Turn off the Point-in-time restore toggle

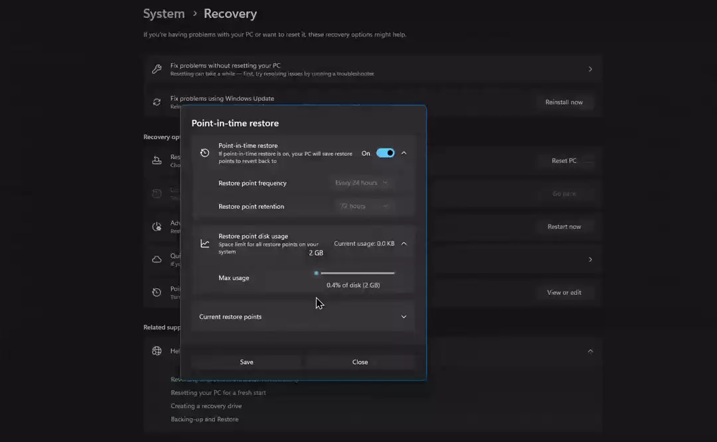pyautogui.click(x=385, y=153)
